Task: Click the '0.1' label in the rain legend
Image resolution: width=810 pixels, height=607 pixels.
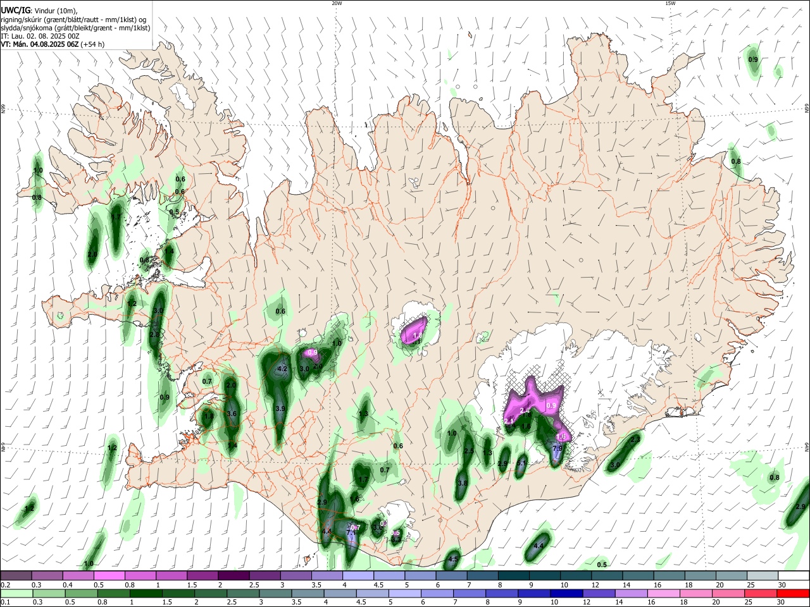Action: (5, 603)
